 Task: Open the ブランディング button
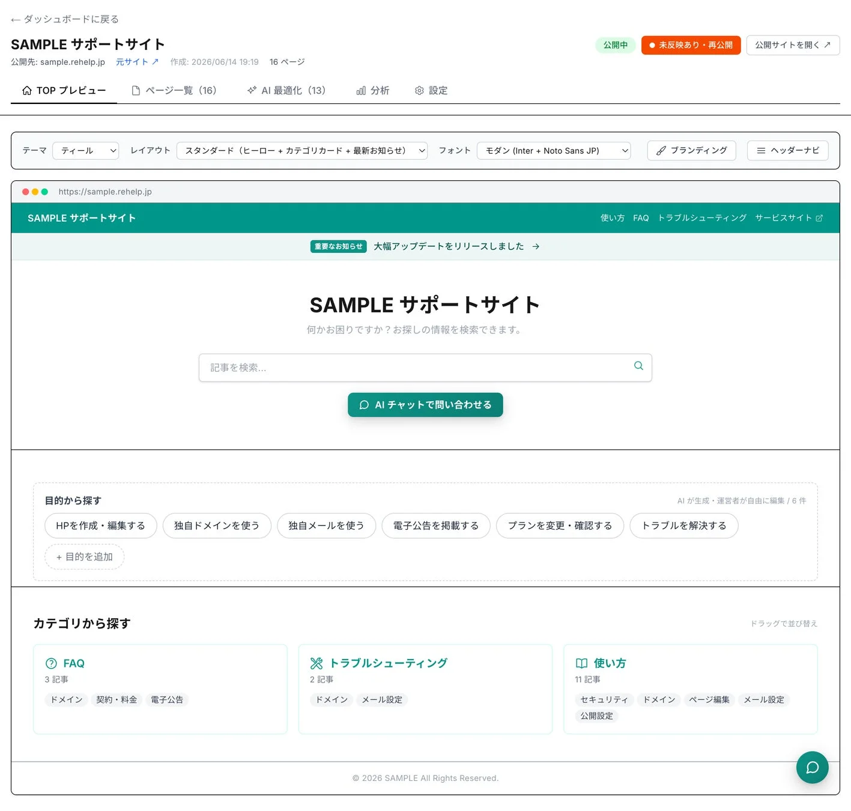(691, 150)
